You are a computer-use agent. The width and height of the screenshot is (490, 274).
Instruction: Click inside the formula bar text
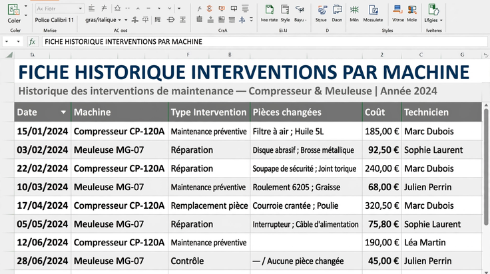123,42
